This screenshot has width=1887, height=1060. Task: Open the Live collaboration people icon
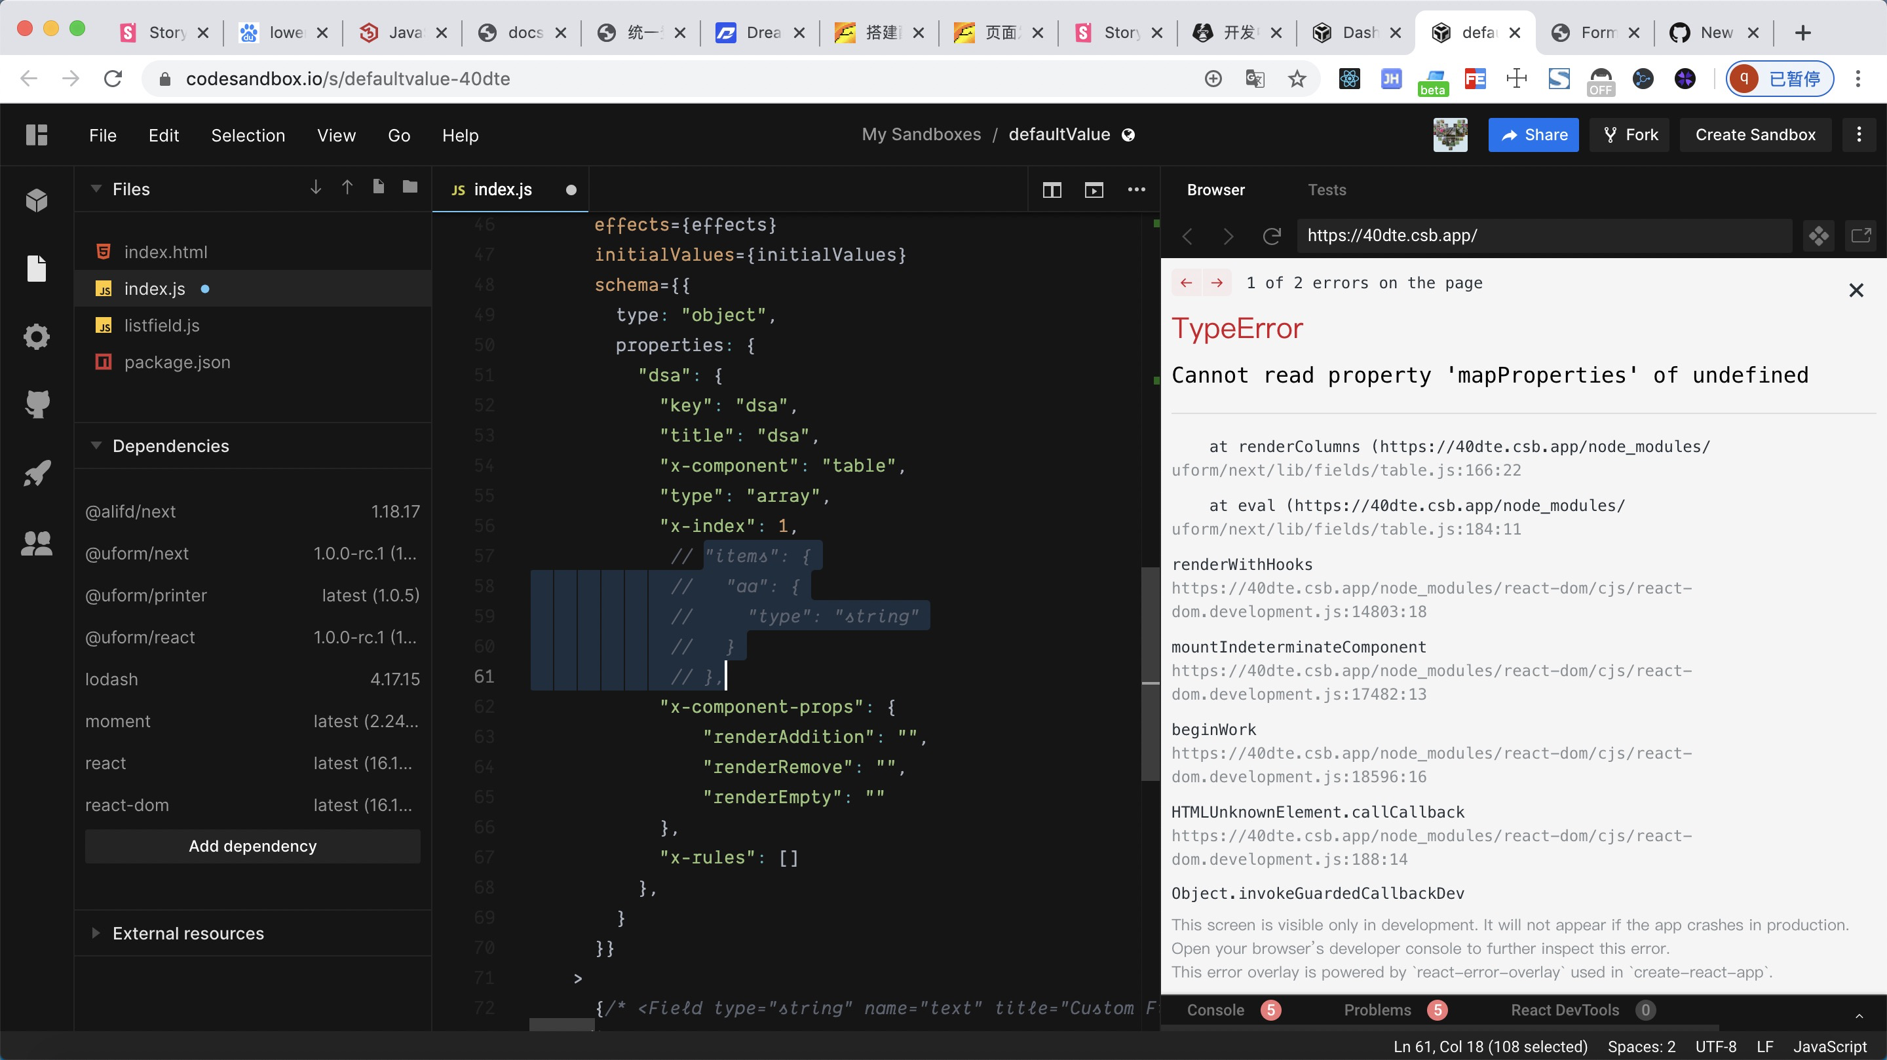(x=37, y=543)
